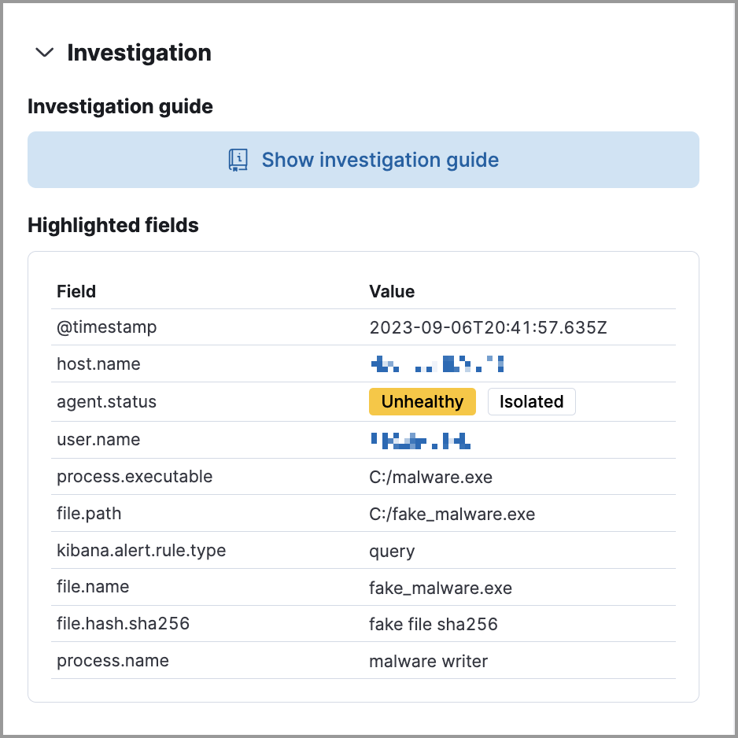Image resolution: width=738 pixels, height=738 pixels.
Task: Click the redacted user.name value
Action: point(419,439)
